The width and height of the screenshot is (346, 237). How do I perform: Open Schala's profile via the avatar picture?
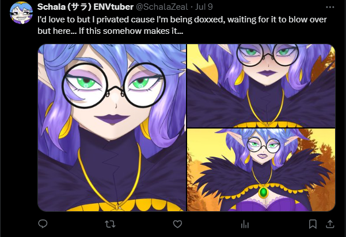pyautogui.click(x=21, y=13)
